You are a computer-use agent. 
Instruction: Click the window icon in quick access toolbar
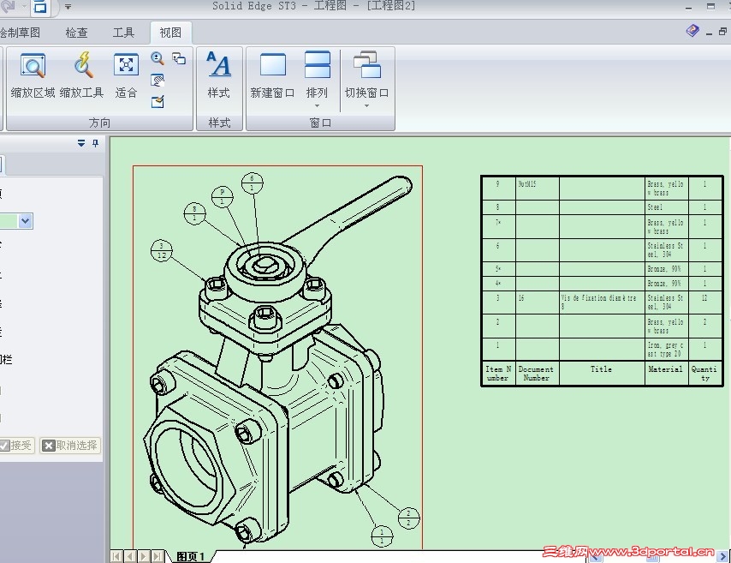click(40, 7)
